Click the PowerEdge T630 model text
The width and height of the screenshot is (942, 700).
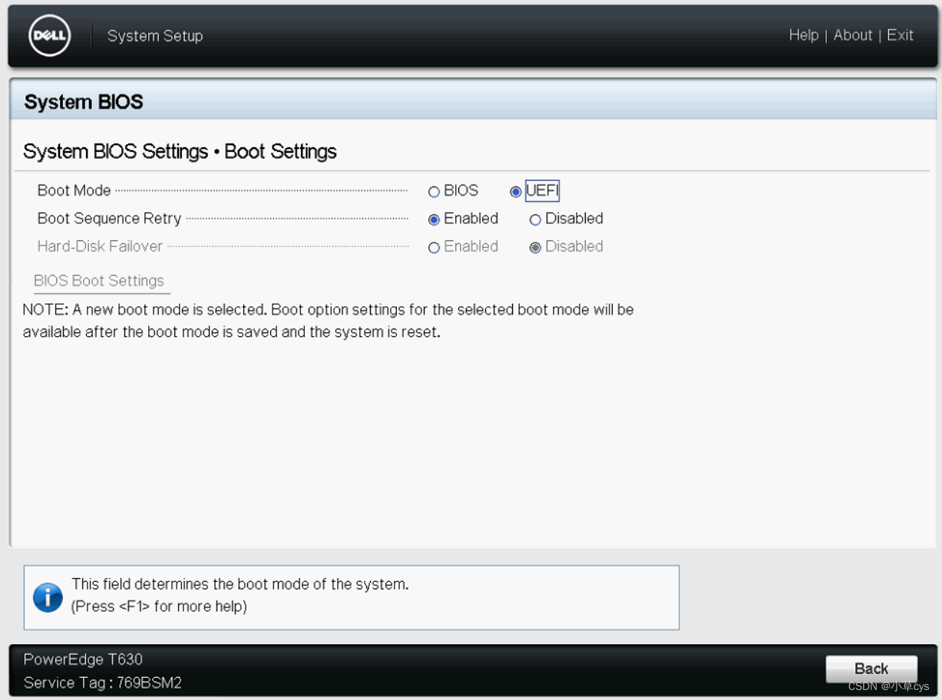[x=83, y=659]
